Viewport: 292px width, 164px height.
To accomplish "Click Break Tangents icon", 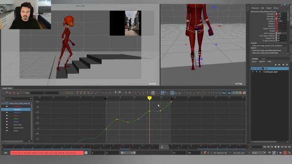I will pos(126,93).
